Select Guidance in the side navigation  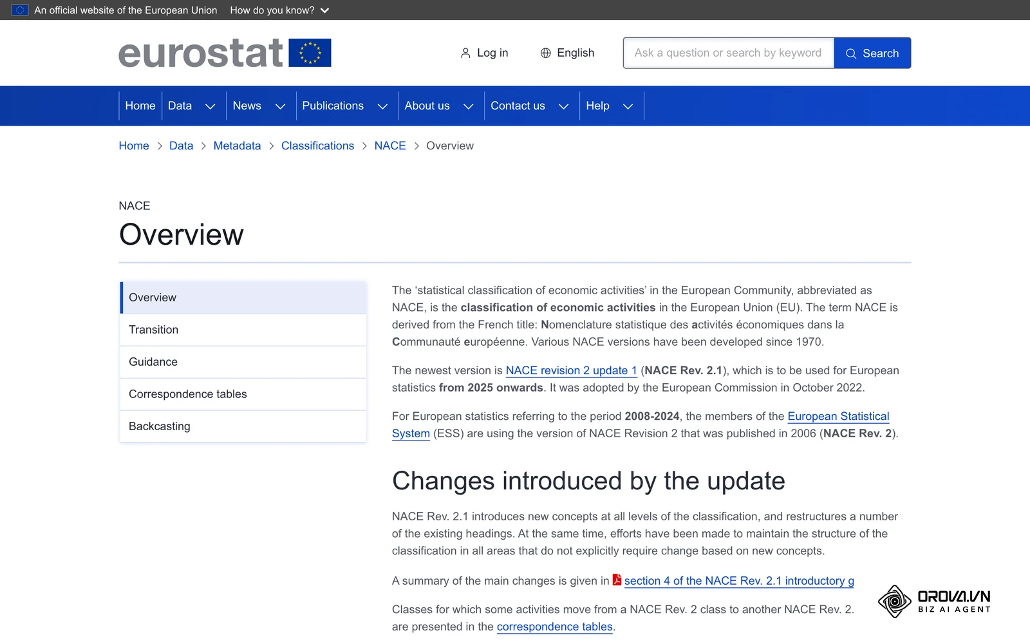pos(243,362)
